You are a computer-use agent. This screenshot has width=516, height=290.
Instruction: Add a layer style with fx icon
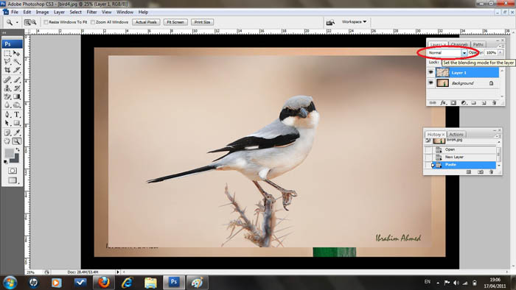(x=443, y=103)
